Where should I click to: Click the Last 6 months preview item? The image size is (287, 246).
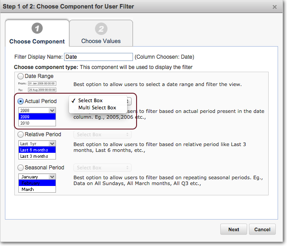pyautogui.click(x=37, y=150)
